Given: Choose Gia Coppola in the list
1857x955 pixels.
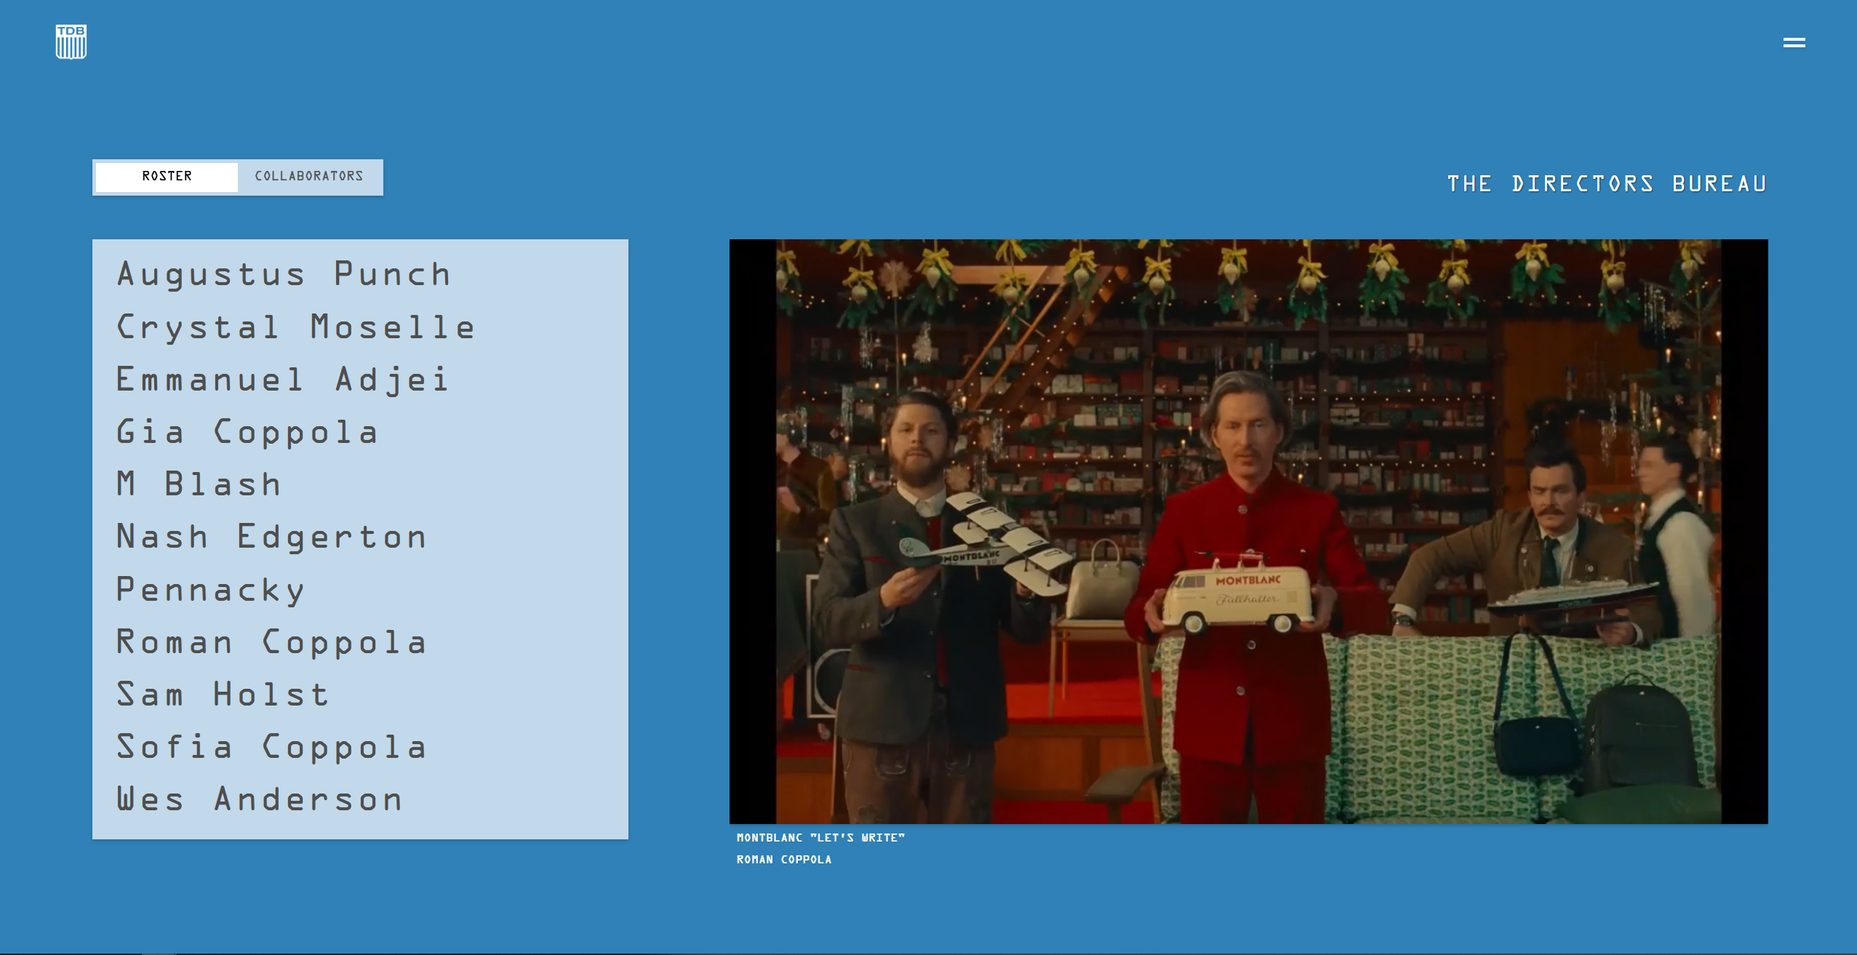Looking at the screenshot, I should pos(248,432).
